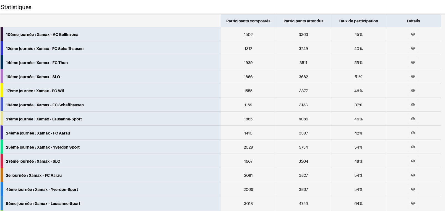Select row 10ème journée : Xamax - AC Bellinzona

click(x=220, y=34)
